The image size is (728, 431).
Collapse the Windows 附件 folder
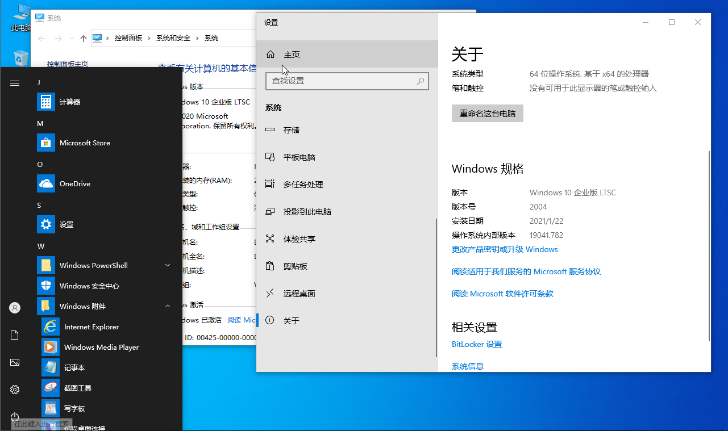pos(168,306)
